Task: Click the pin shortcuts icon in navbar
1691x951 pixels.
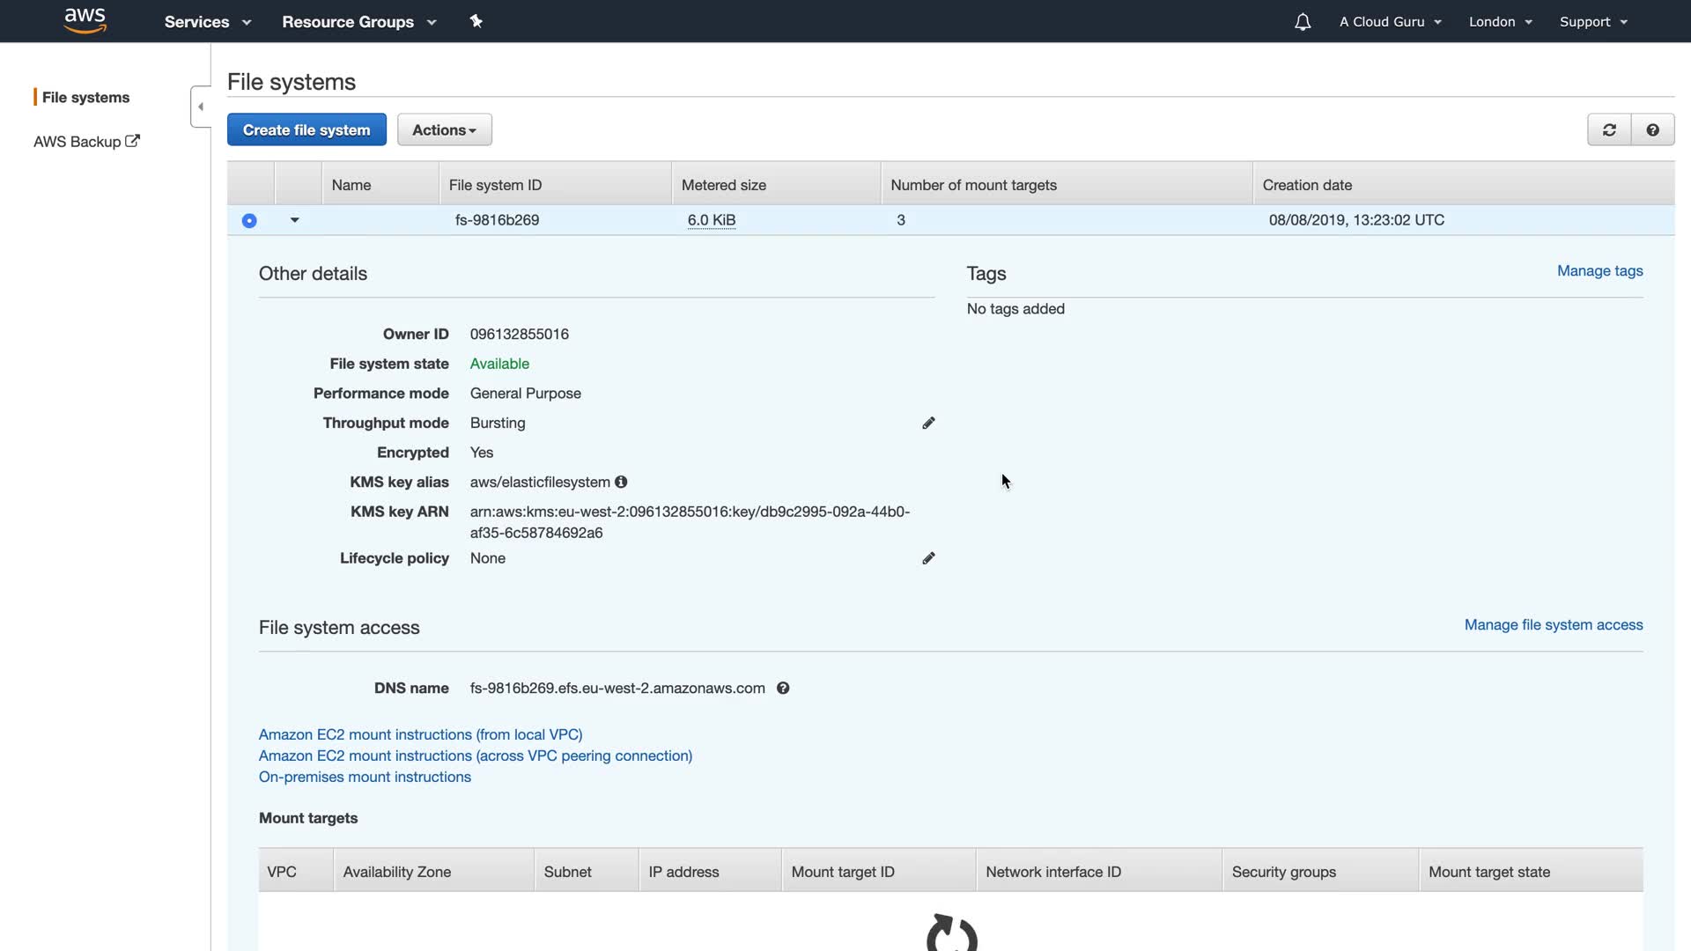Action: tap(476, 21)
